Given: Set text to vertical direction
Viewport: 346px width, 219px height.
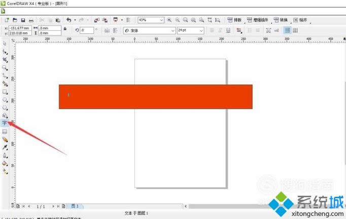Looking at the screenshot, I should 295,30.
